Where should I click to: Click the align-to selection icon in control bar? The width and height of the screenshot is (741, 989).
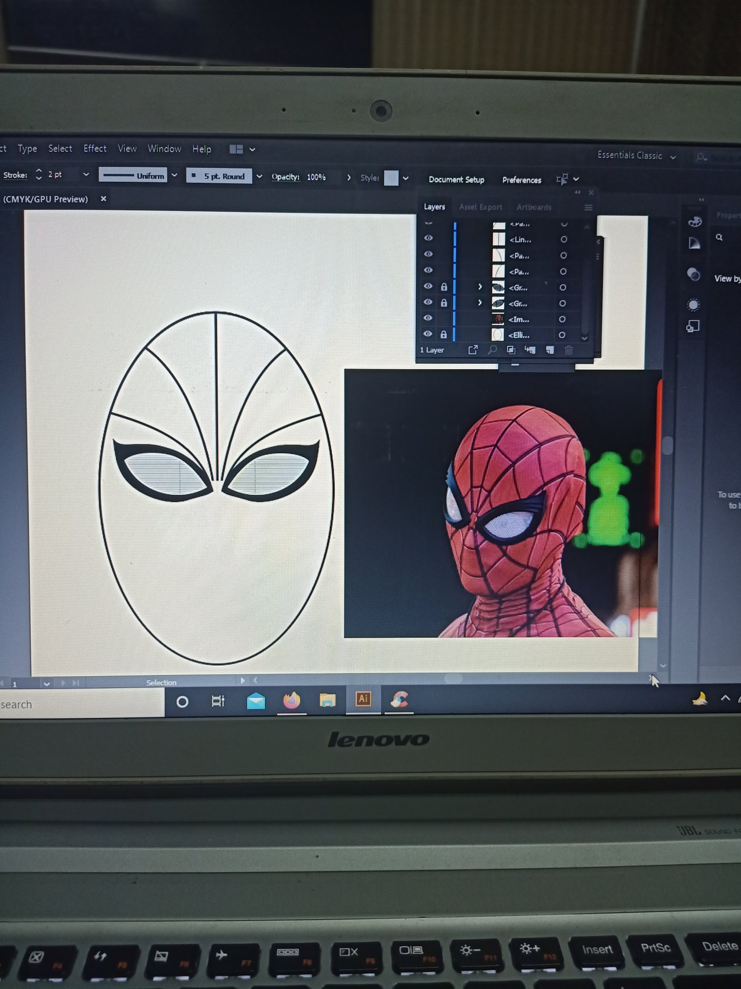tap(562, 180)
